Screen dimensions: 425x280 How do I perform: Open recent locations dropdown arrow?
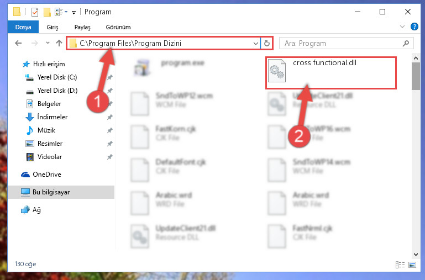pyautogui.click(x=48, y=43)
